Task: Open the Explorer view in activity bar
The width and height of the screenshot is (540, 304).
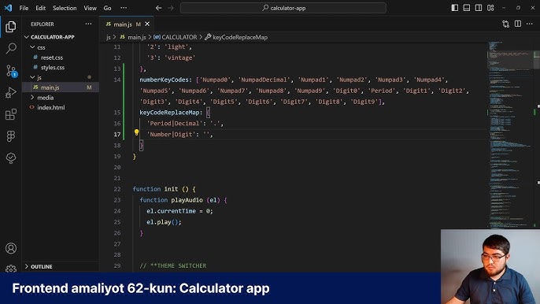Action: click(x=11, y=27)
